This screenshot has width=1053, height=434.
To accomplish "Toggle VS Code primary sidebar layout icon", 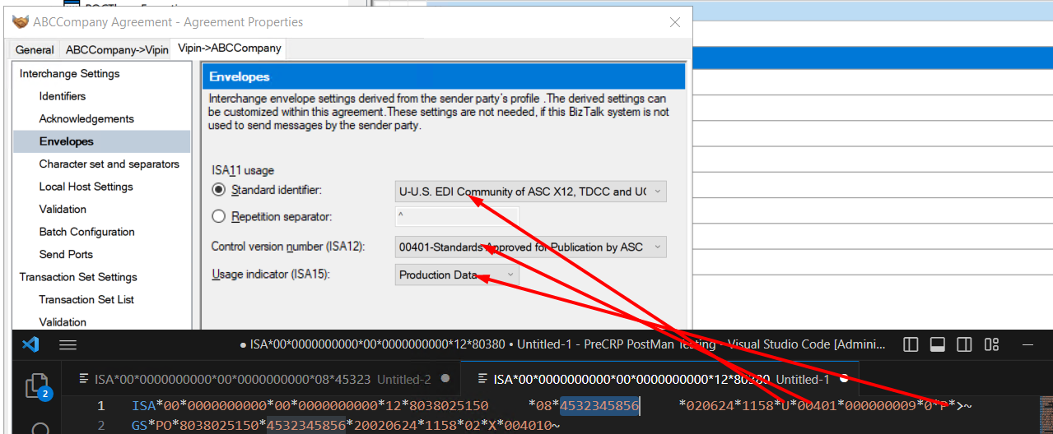I will point(910,344).
